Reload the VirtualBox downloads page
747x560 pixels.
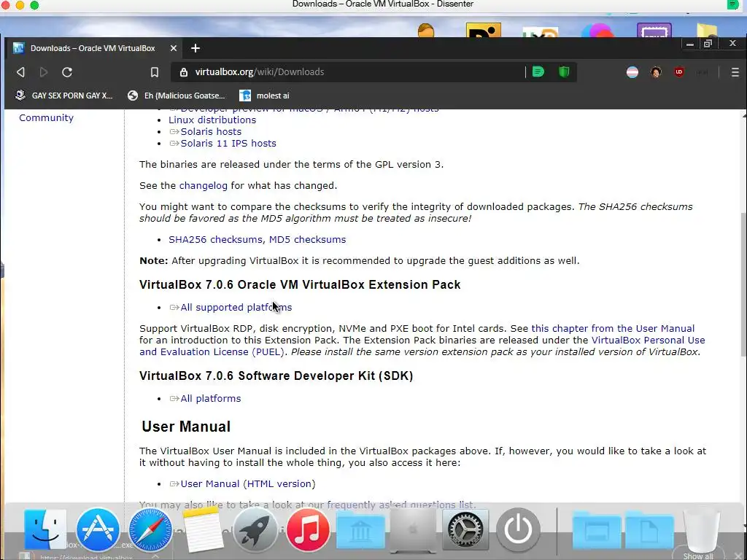tap(67, 72)
